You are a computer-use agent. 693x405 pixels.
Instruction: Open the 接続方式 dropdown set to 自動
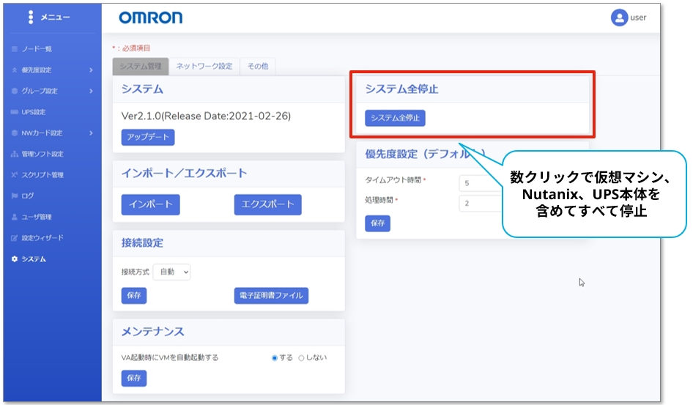(172, 272)
